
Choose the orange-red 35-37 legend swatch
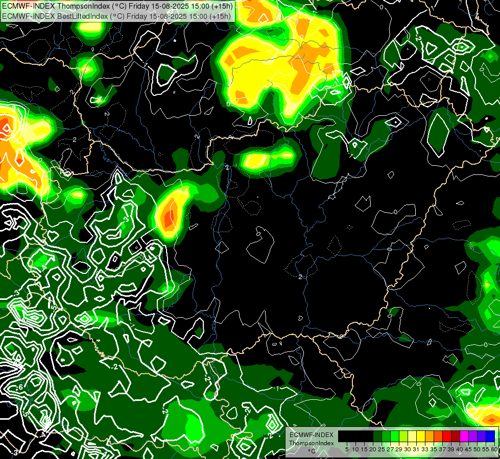click(x=438, y=436)
